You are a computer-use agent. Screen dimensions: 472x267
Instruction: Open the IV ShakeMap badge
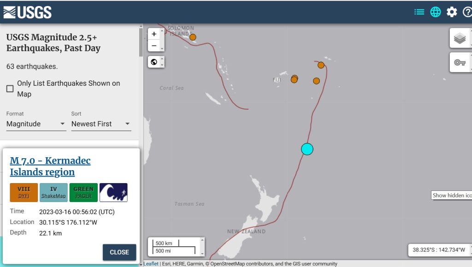click(x=53, y=192)
